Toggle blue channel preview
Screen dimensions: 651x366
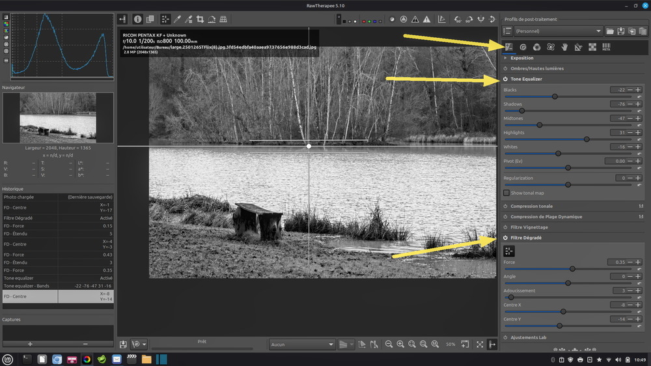pyautogui.click(x=375, y=21)
